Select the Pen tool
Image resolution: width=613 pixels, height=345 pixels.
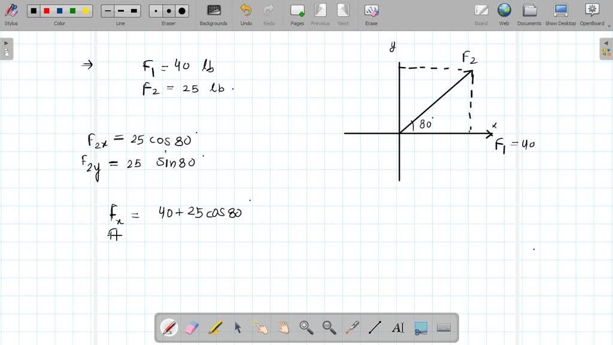click(169, 327)
